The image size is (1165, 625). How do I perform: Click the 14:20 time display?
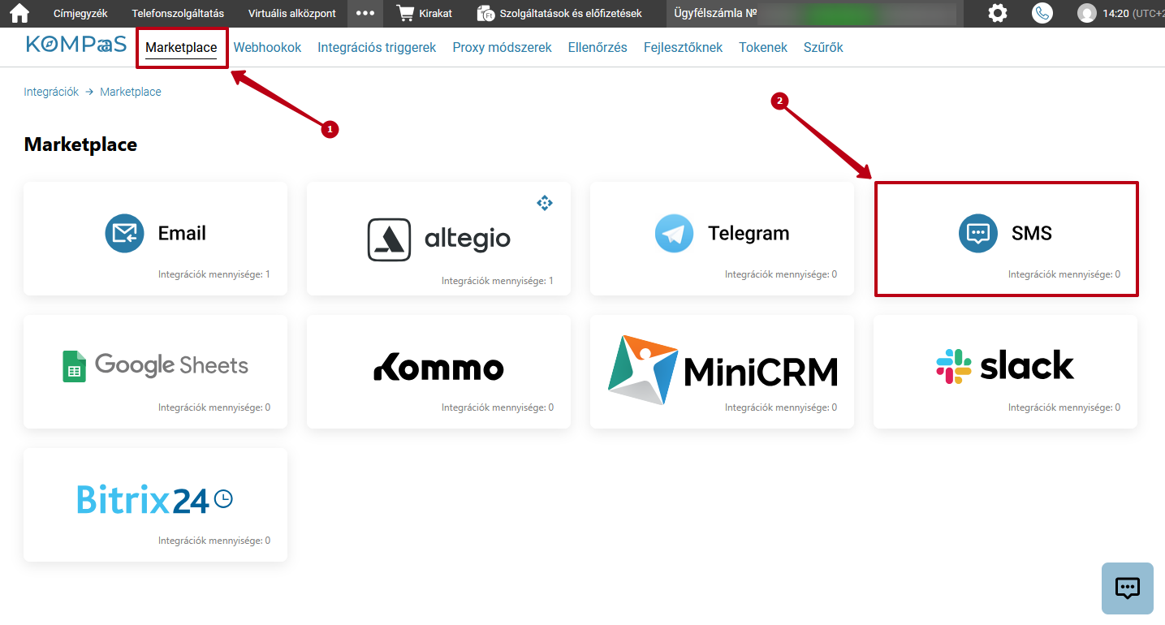tap(1116, 14)
